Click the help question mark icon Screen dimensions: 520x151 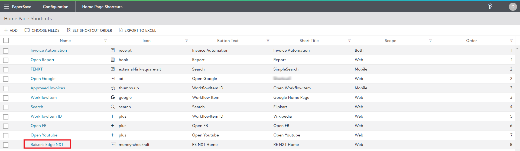click(x=490, y=7)
